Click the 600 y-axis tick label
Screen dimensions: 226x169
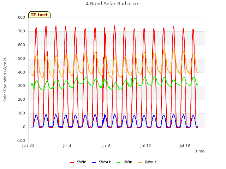click(x=22, y=45)
